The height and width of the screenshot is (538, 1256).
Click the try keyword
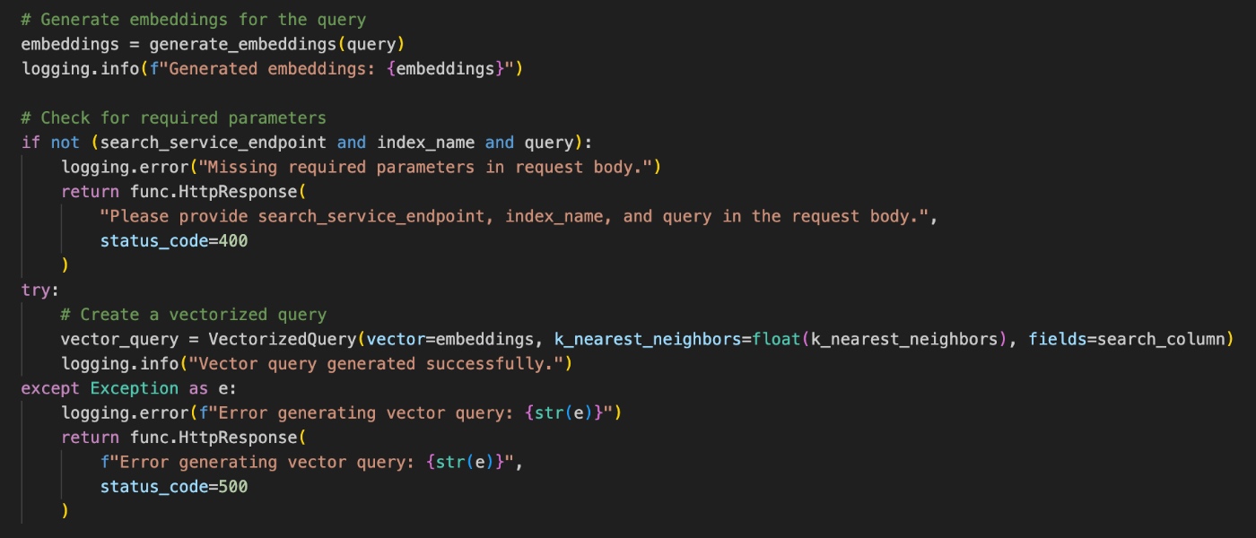coord(36,291)
